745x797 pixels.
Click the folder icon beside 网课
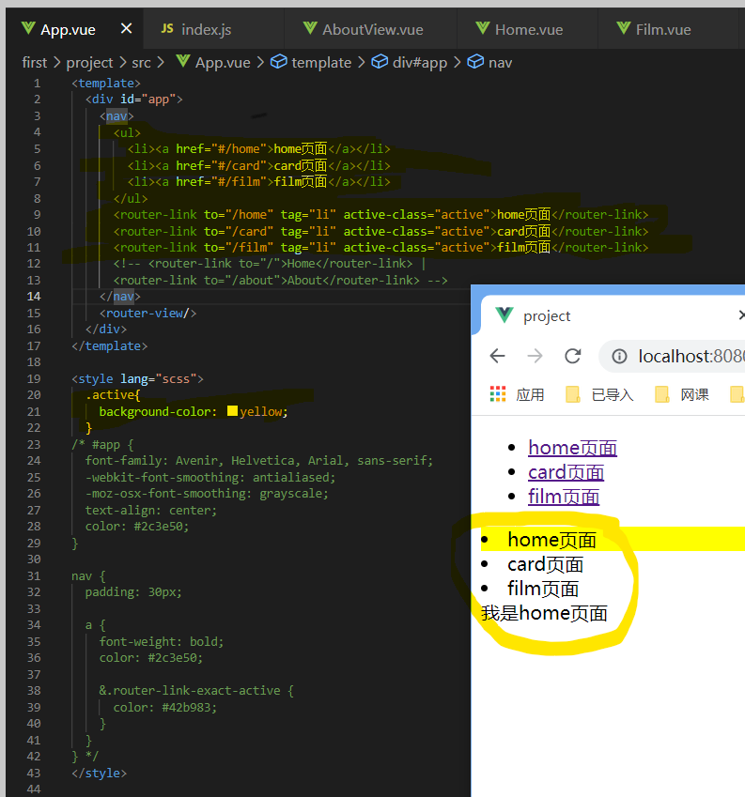(x=662, y=394)
